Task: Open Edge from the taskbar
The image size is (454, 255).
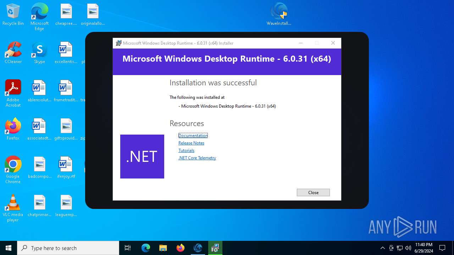Action: coord(146,248)
